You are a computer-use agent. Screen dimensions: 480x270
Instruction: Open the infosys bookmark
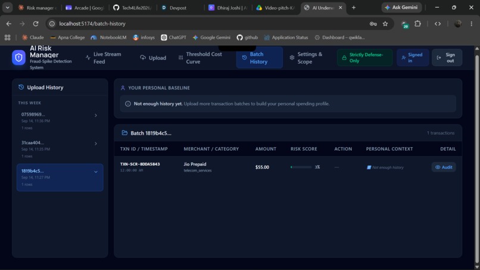point(144,38)
